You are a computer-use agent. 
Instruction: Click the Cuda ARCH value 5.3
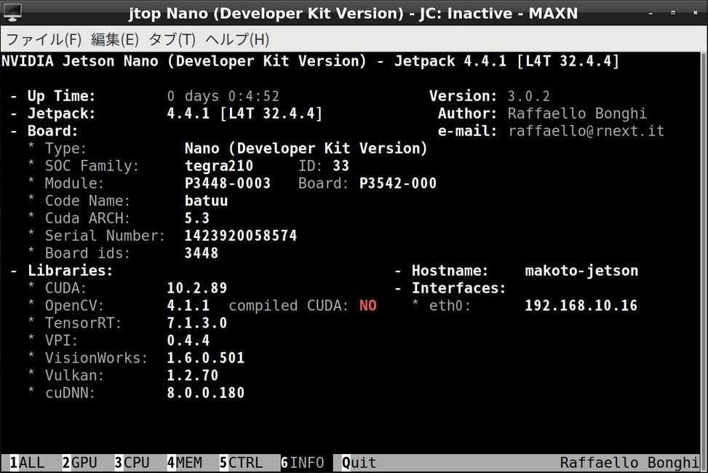point(197,218)
